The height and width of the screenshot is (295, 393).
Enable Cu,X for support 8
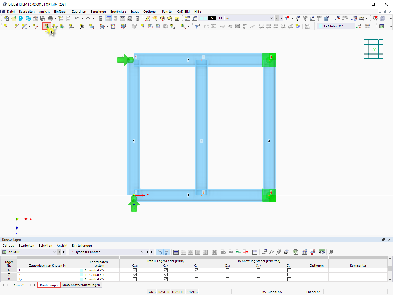(135, 279)
